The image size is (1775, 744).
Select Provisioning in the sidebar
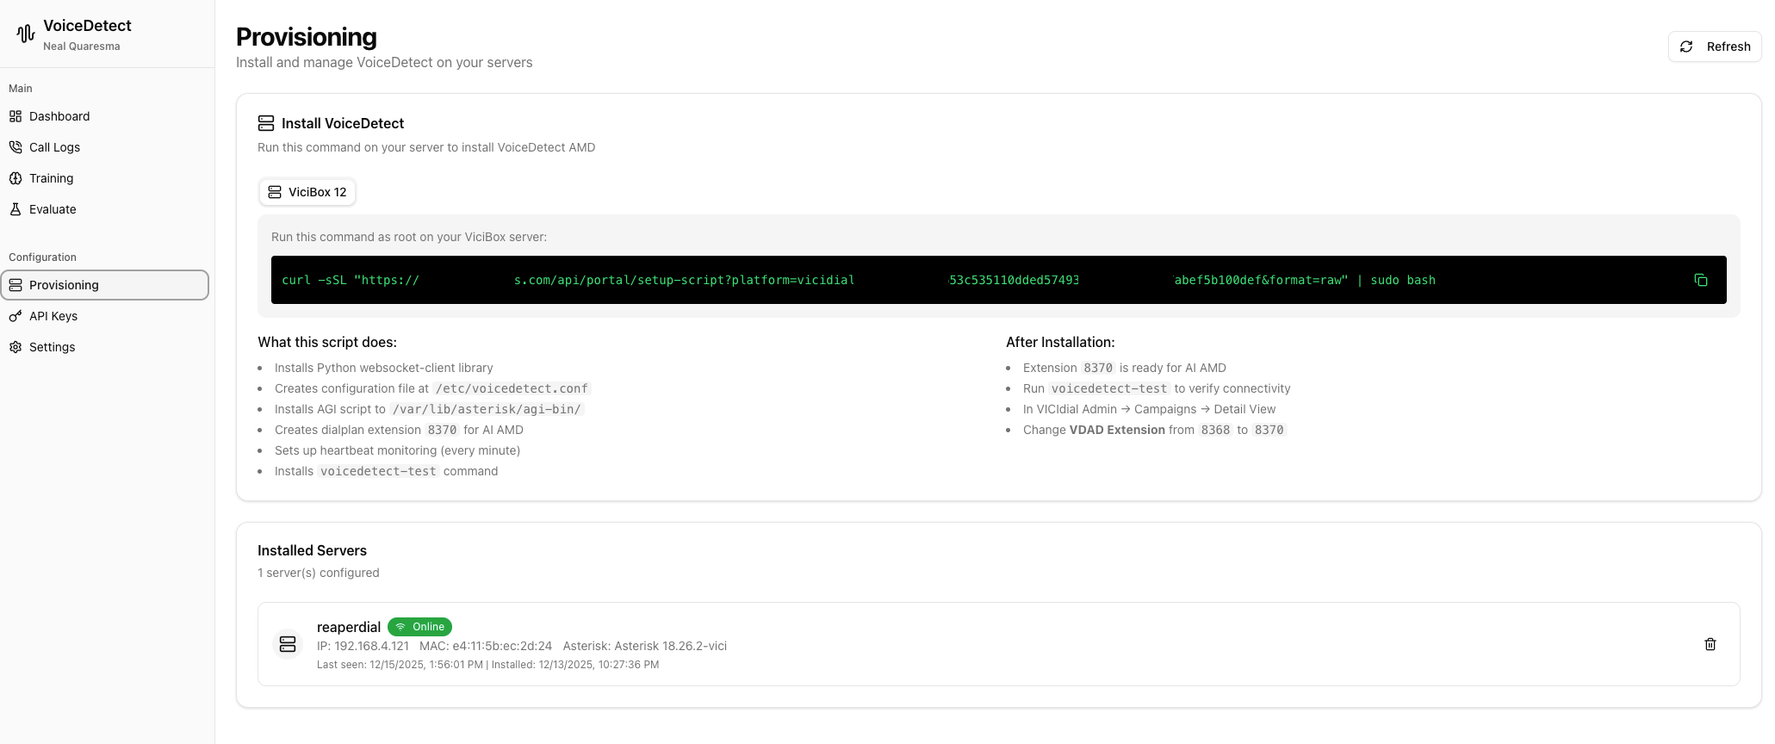click(105, 285)
